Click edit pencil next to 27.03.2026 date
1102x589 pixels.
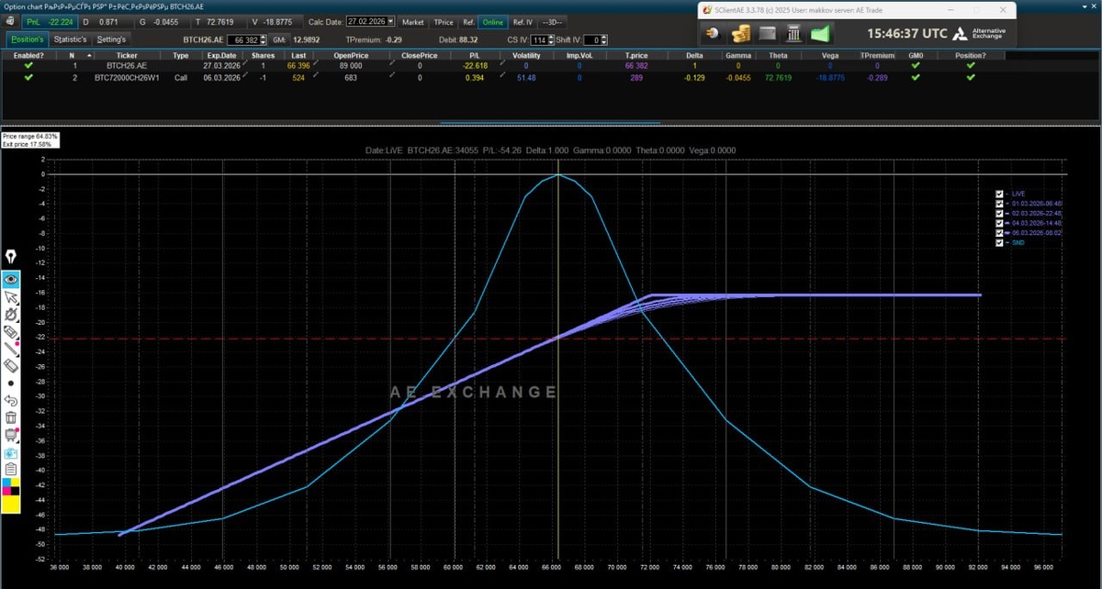[x=245, y=63]
